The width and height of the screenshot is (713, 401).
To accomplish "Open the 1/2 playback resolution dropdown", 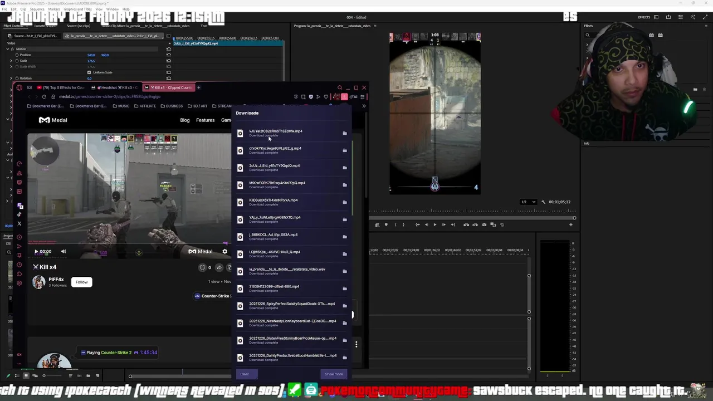I will [528, 202].
